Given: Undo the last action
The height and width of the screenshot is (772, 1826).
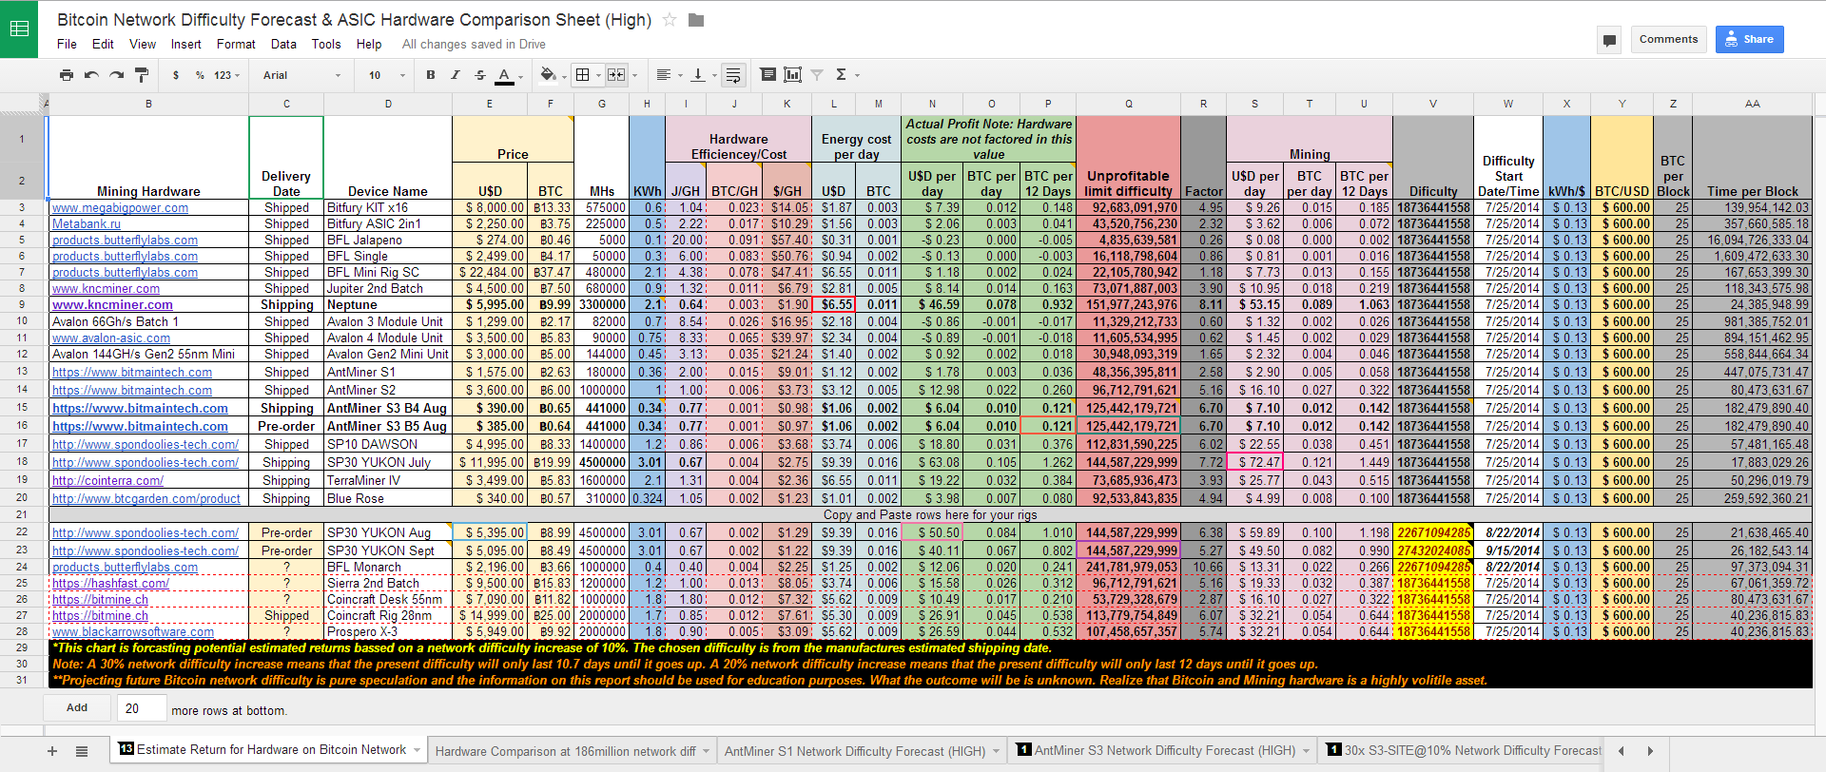Looking at the screenshot, I should click(x=91, y=75).
